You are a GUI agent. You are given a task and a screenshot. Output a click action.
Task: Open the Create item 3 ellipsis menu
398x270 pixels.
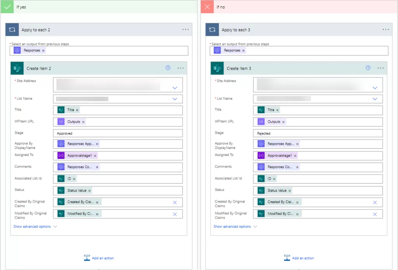coord(381,68)
